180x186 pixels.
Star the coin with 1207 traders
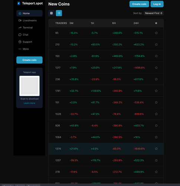click(x=156, y=160)
